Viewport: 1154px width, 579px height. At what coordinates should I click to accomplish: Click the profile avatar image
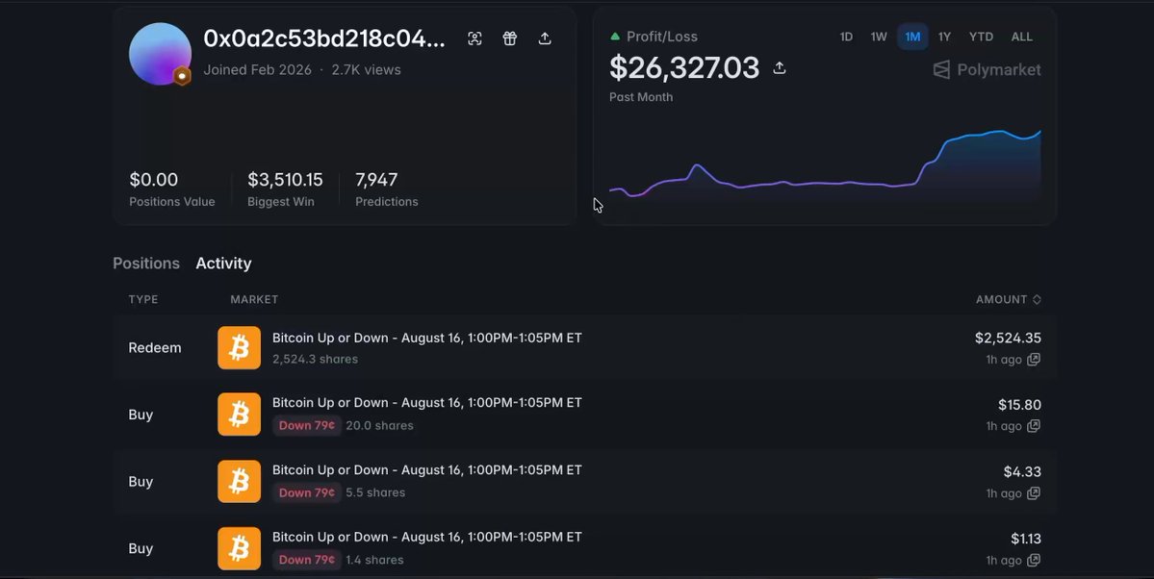160,54
